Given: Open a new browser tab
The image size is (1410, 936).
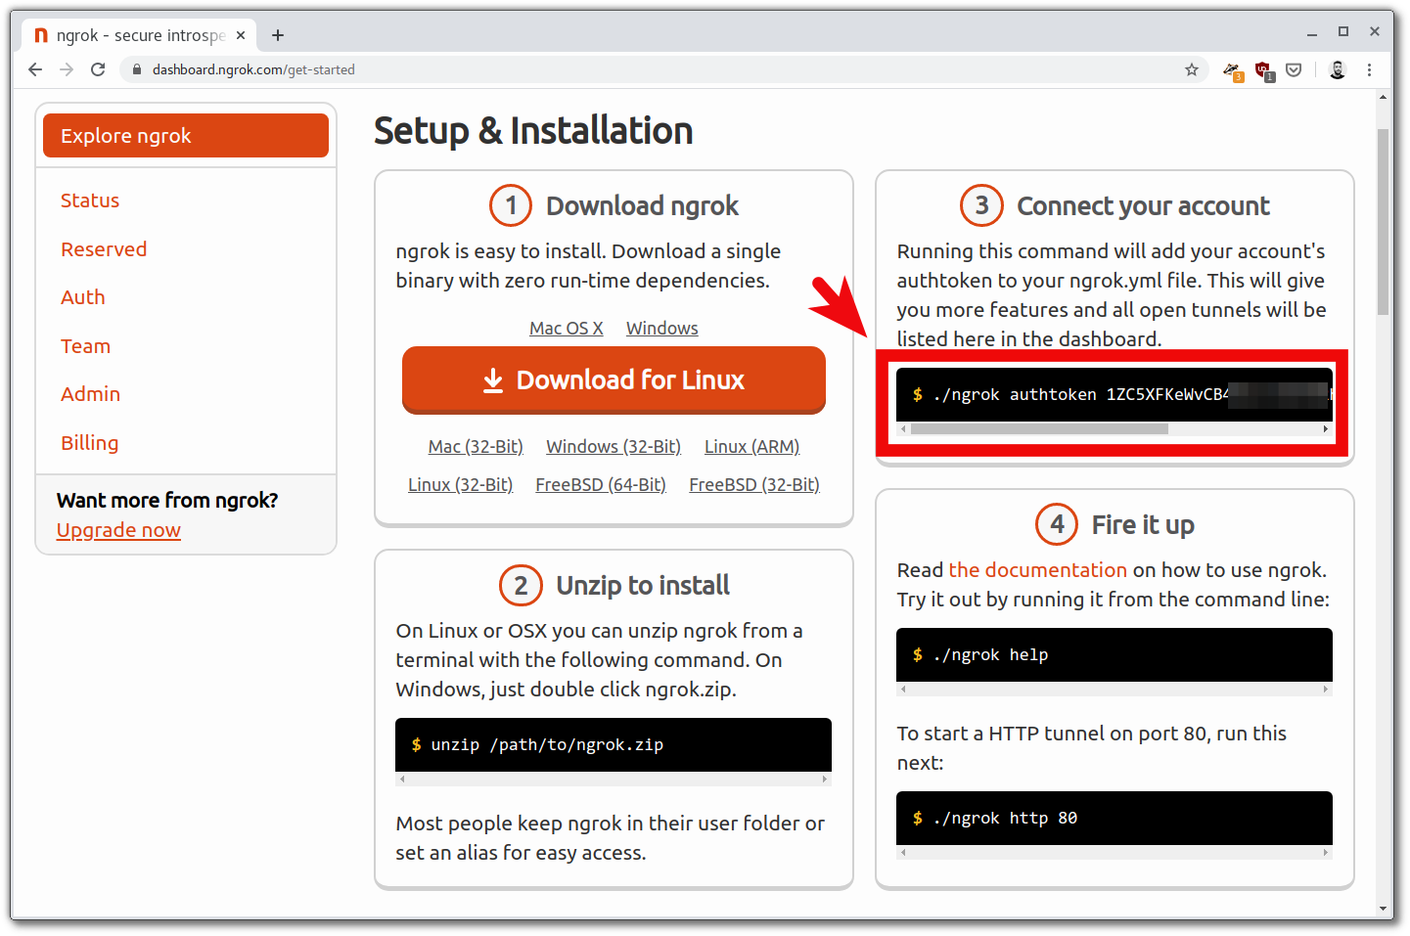Looking at the screenshot, I should tap(278, 35).
